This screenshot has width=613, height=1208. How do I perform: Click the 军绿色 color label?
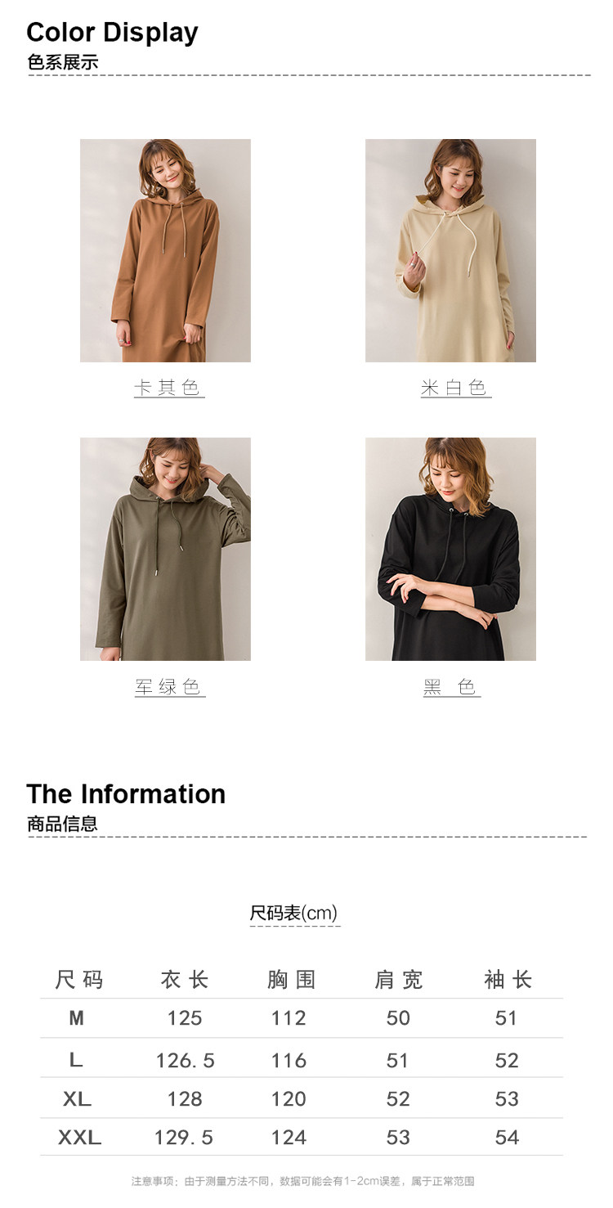coord(169,687)
